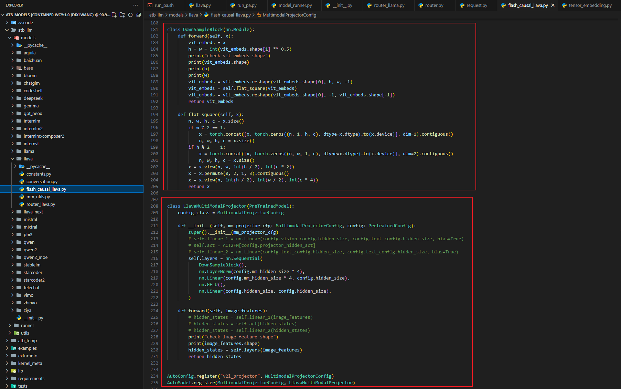Click line 224 def forward code

pyautogui.click(x=222, y=311)
